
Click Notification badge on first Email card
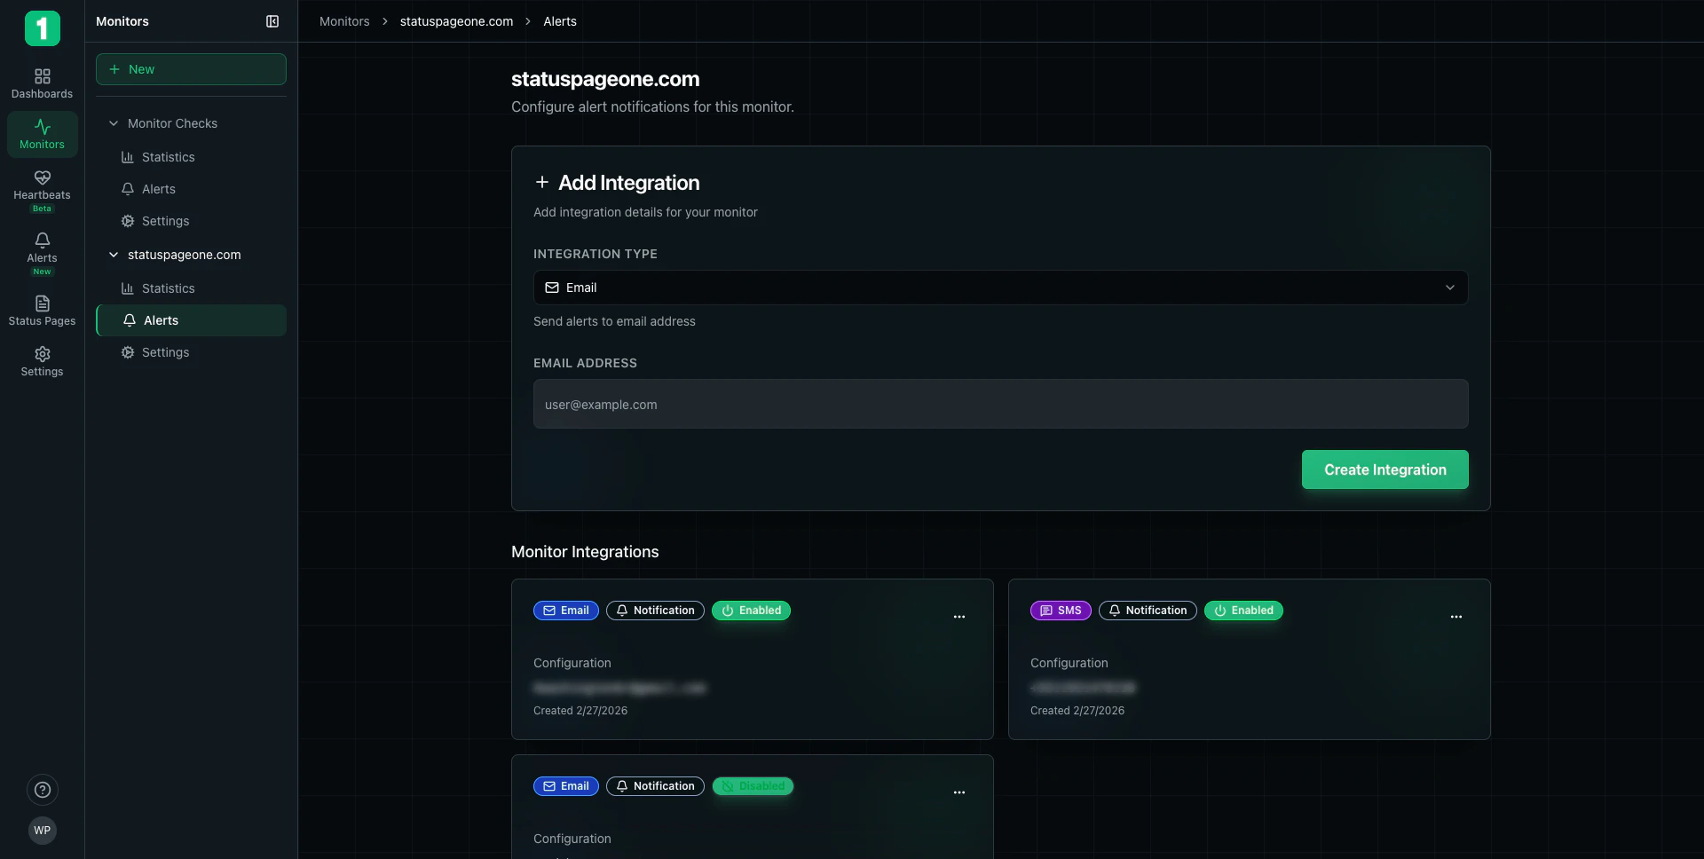(x=655, y=611)
